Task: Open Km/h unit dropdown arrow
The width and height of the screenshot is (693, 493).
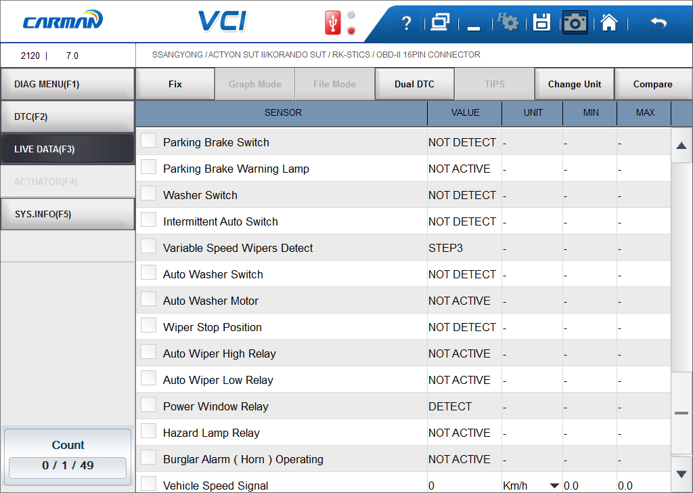Action: [554, 486]
